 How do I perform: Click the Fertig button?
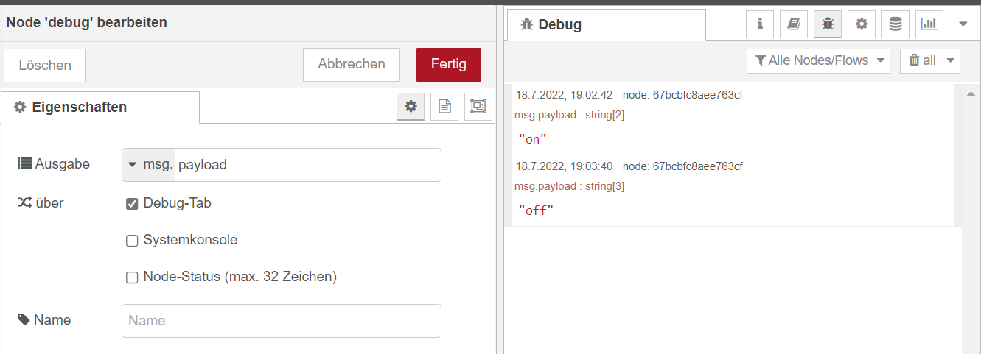tap(448, 65)
